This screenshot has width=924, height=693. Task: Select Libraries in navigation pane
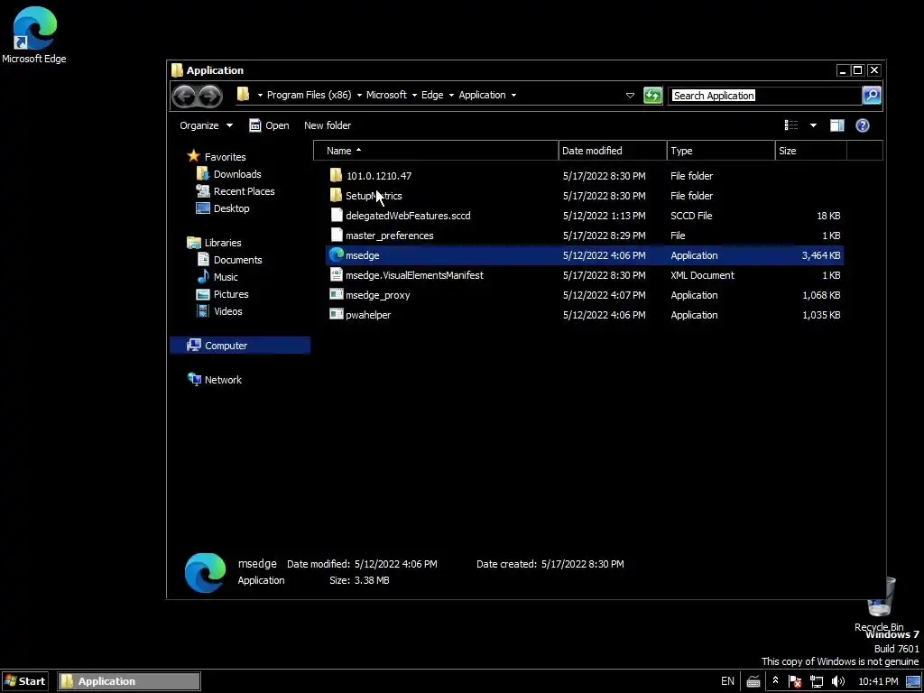coord(222,242)
